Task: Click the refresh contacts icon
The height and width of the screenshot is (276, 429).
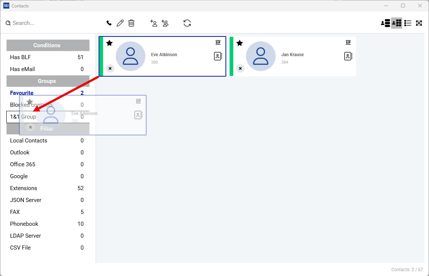Action: pos(187,23)
